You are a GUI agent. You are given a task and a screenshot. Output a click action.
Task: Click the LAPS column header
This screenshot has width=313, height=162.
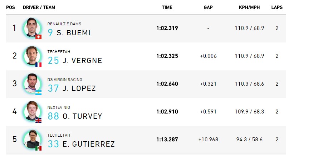[x=277, y=7]
